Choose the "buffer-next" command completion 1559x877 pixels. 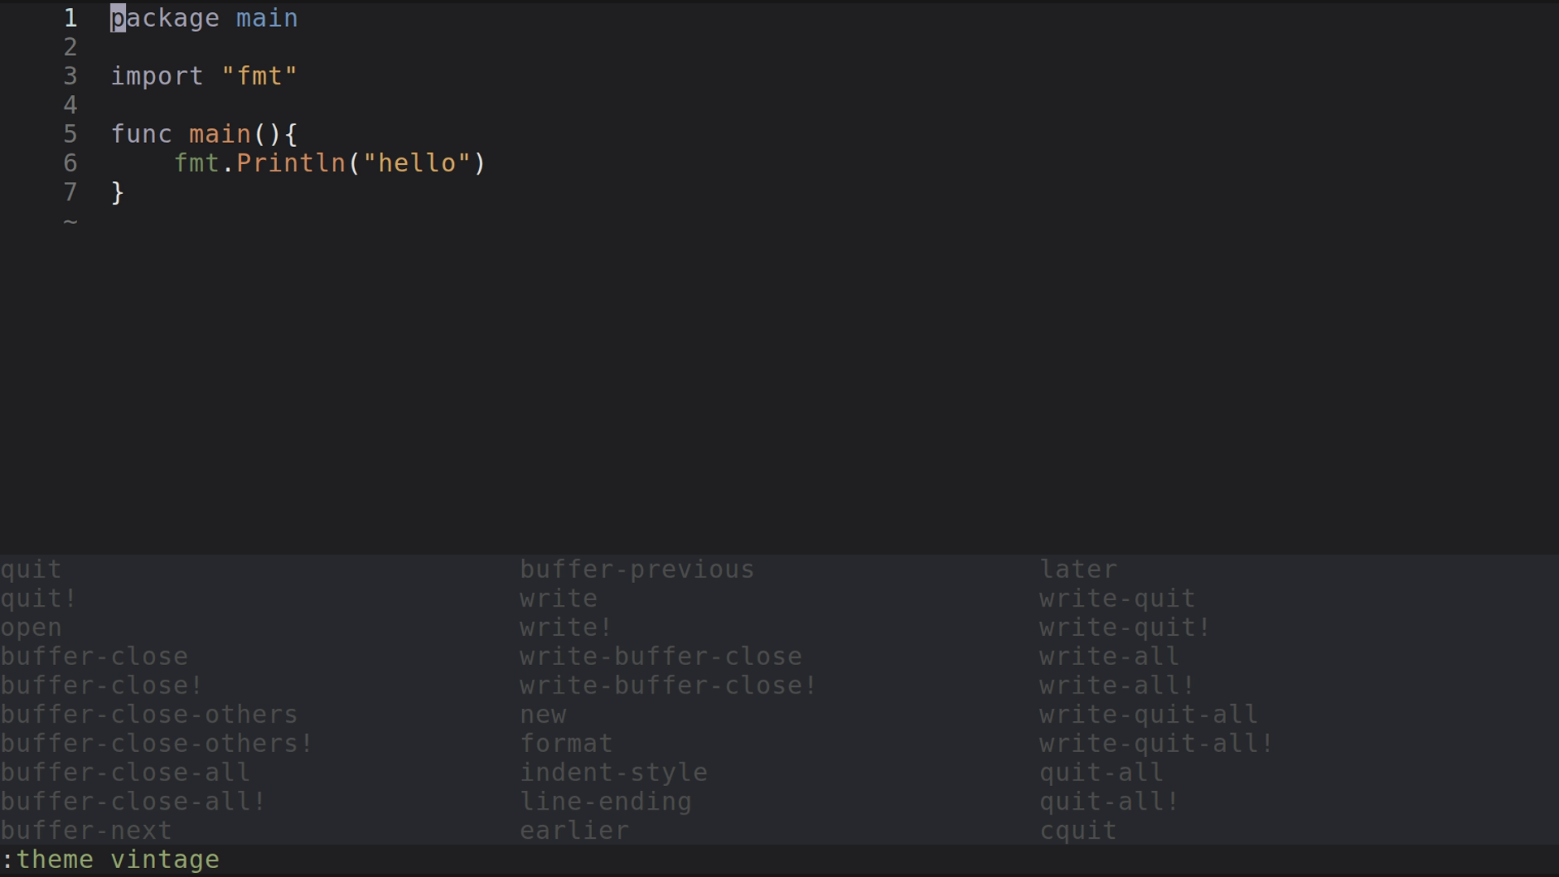click(x=86, y=831)
